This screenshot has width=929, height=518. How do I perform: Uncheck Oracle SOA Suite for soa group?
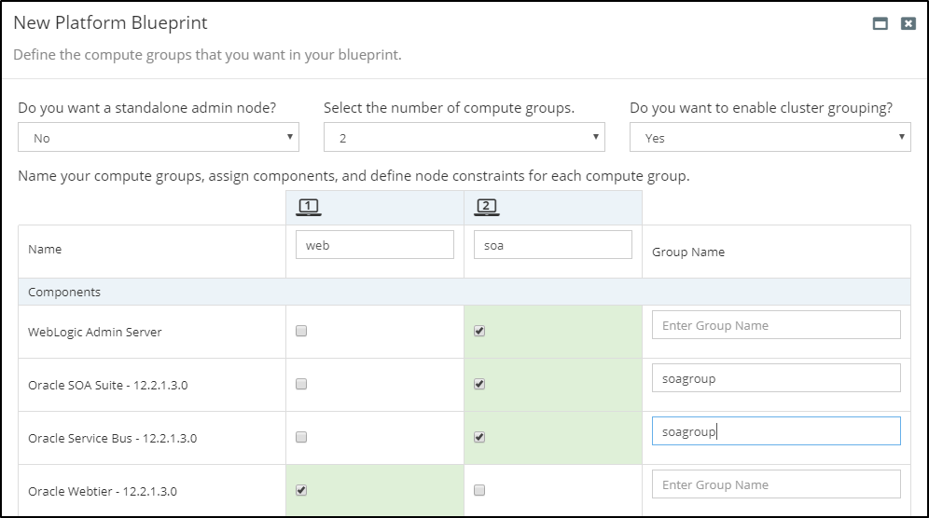click(x=479, y=384)
